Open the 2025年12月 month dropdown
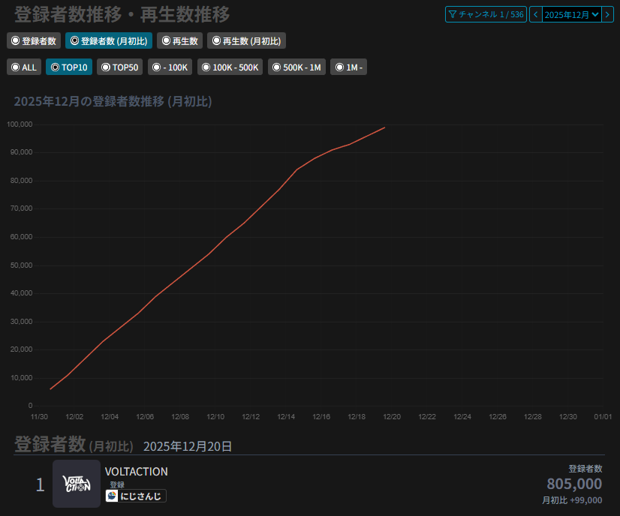Viewport: 620px width, 516px height. click(572, 14)
